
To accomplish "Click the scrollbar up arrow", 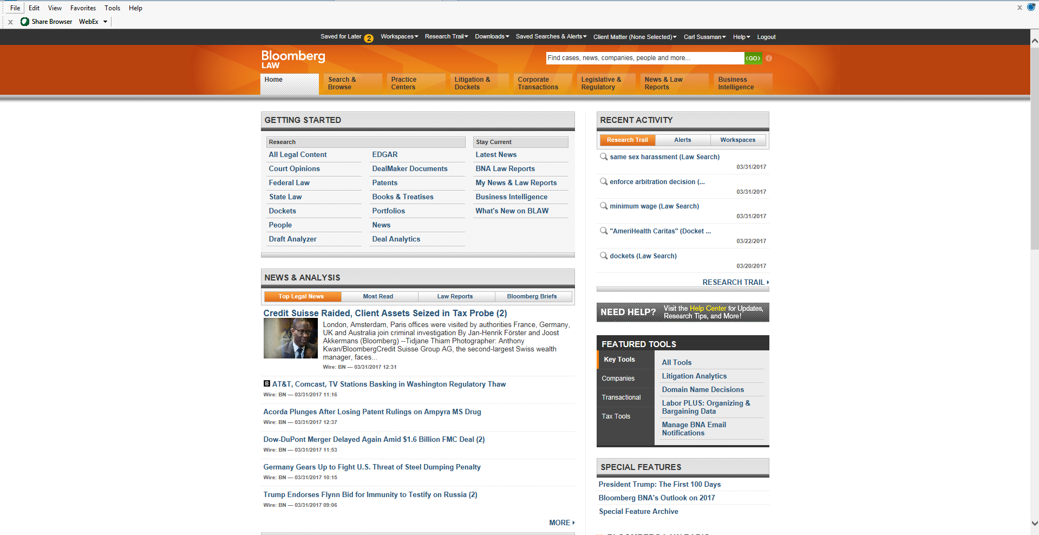I will pyautogui.click(x=1034, y=41).
